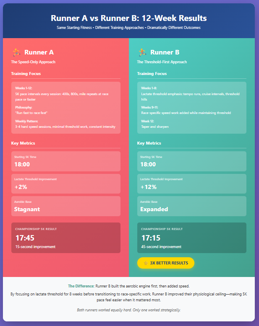Click Runner A's Weeks 1-12 training box

[65, 108]
